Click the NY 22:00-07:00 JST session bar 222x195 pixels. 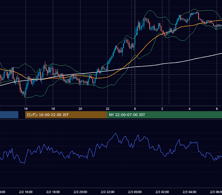pyautogui.click(x=164, y=115)
